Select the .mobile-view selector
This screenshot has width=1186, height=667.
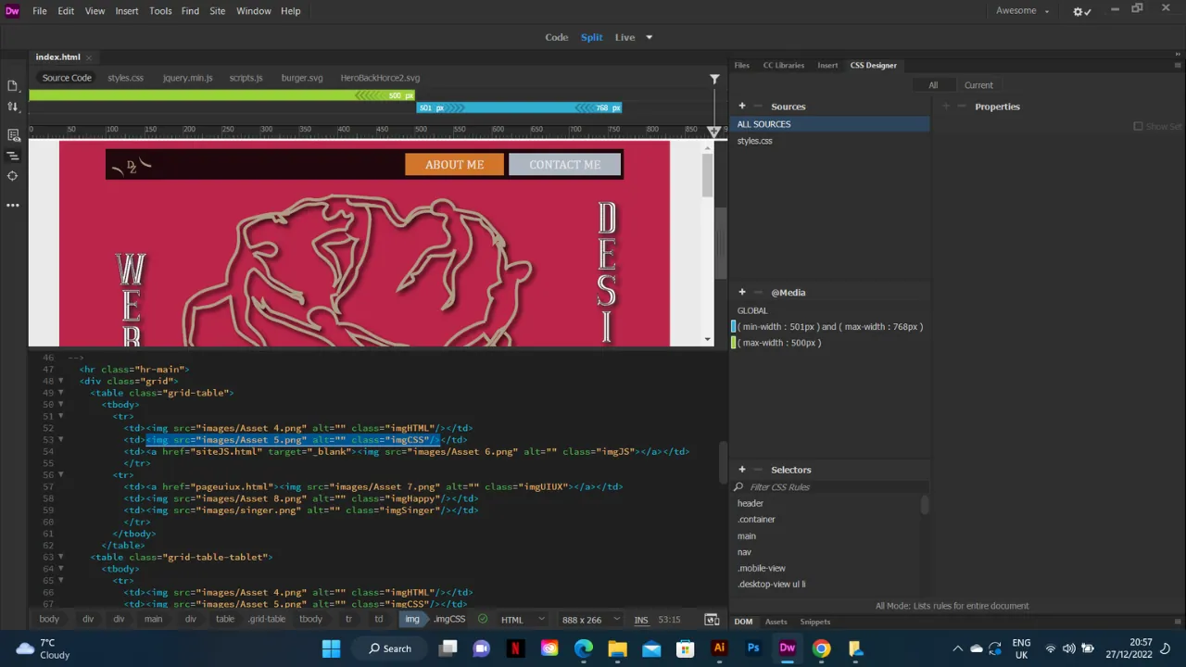(x=762, y=568)
